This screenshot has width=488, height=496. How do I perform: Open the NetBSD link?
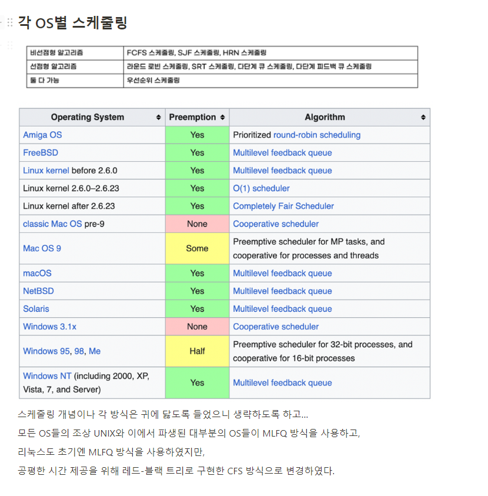click(x=38, y=291)
